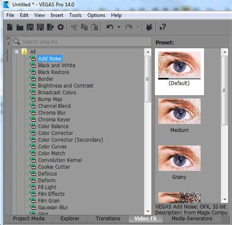The width and height of the screenshot is (232, 225).
Task: Click the Copy toolbar icon
Action: tap(84, 27)
